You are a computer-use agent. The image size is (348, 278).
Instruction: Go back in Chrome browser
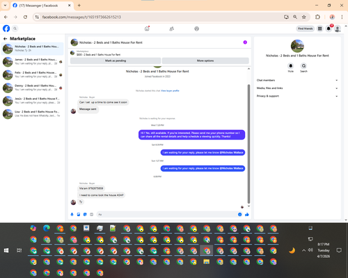coord(6,17)
